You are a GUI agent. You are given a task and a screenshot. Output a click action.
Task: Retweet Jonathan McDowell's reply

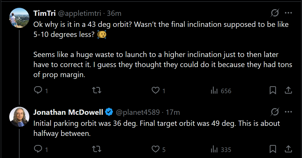coord(97,149)
